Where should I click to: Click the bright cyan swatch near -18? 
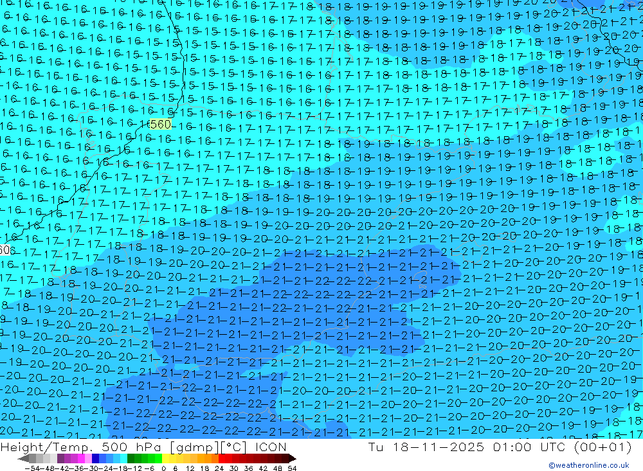tap(123, 458)
